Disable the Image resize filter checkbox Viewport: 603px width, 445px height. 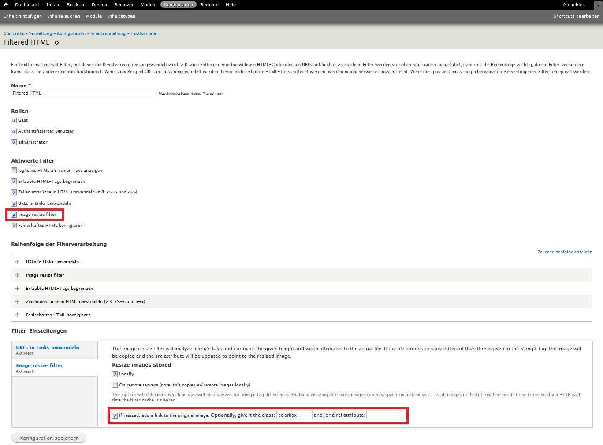point(14,215)
